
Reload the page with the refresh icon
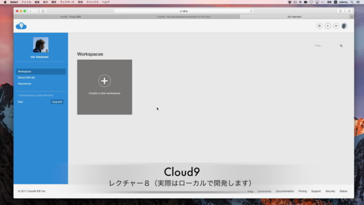(251, 11)
